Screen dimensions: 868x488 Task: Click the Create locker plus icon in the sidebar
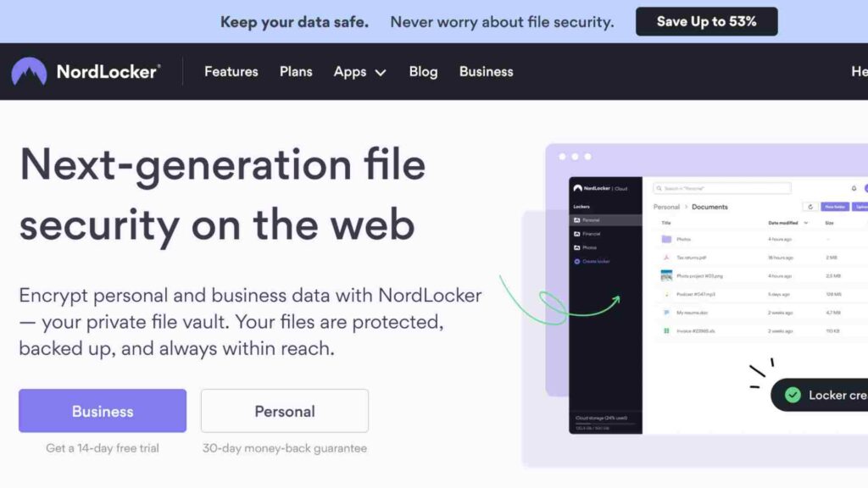point(576,261)
